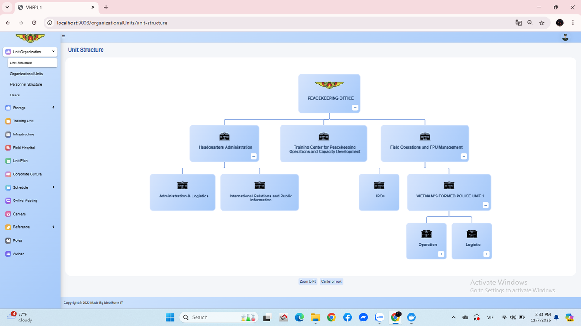Screen dimensions: 581x326
Task: Click the Training Unit sidebar icon
Action: tap(8, 121)
